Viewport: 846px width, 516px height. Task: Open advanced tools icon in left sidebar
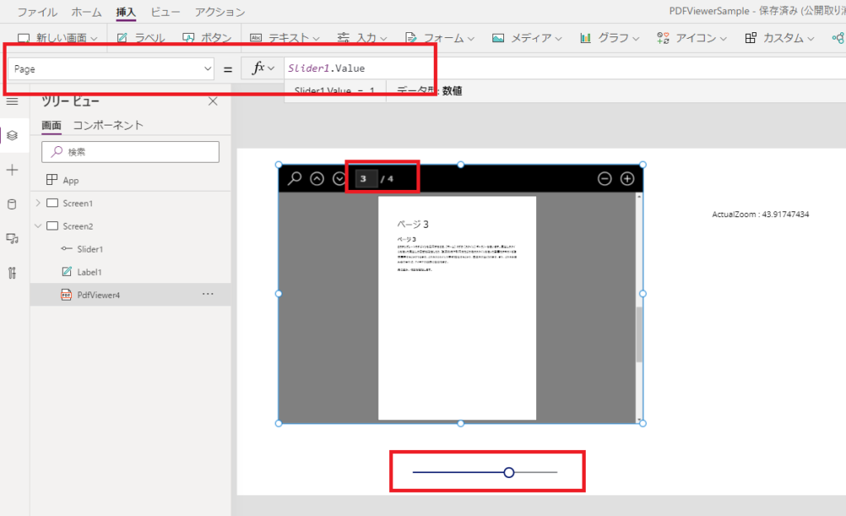tap(12, 272)
